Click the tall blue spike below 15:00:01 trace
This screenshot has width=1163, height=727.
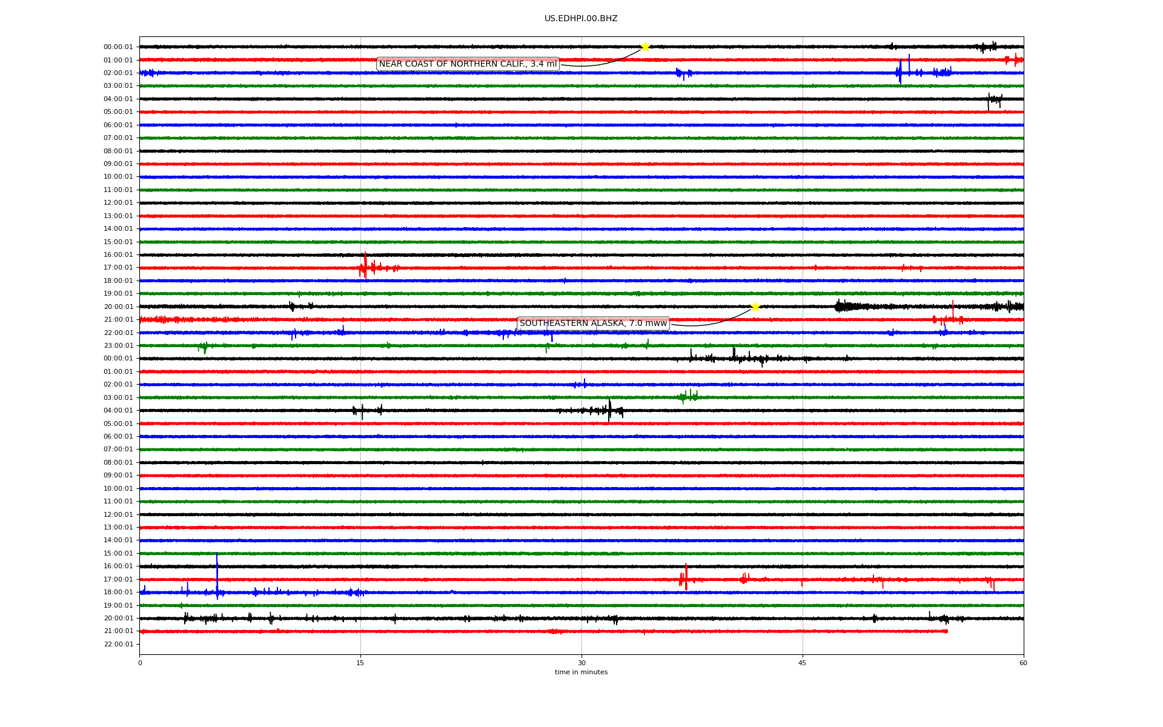point(217,573)
